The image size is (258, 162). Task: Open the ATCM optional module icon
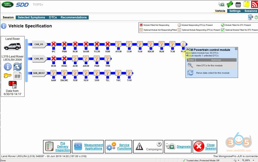pos(118,44)
